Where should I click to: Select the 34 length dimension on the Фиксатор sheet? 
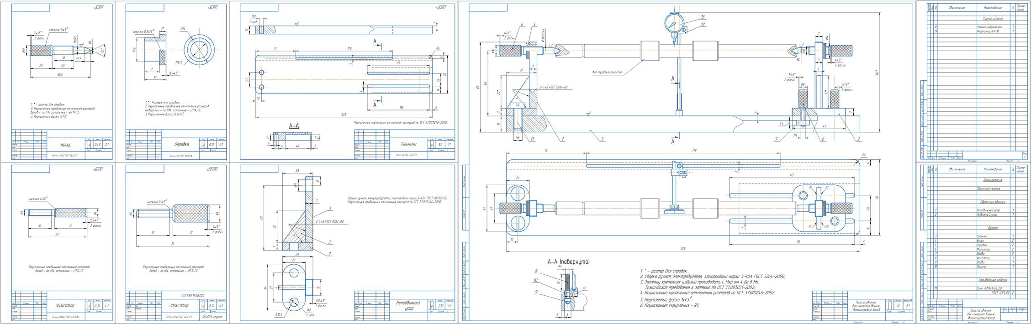(173, 244)
